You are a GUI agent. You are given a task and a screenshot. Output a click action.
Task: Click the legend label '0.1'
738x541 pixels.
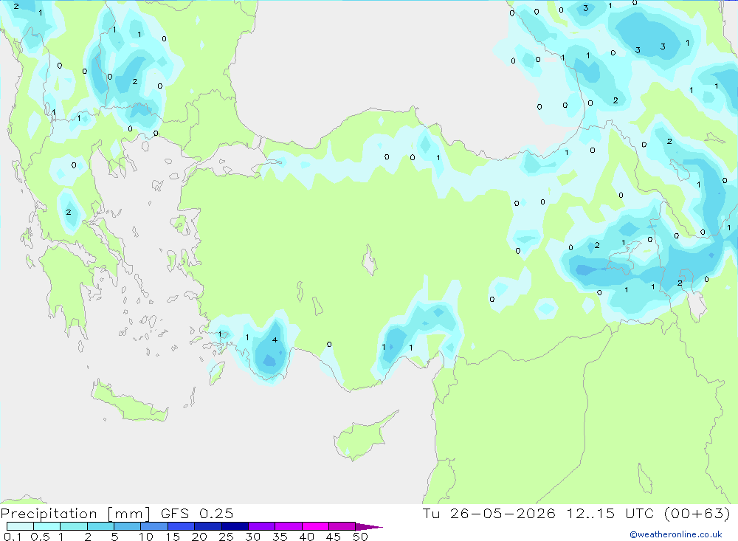(13, 537)
